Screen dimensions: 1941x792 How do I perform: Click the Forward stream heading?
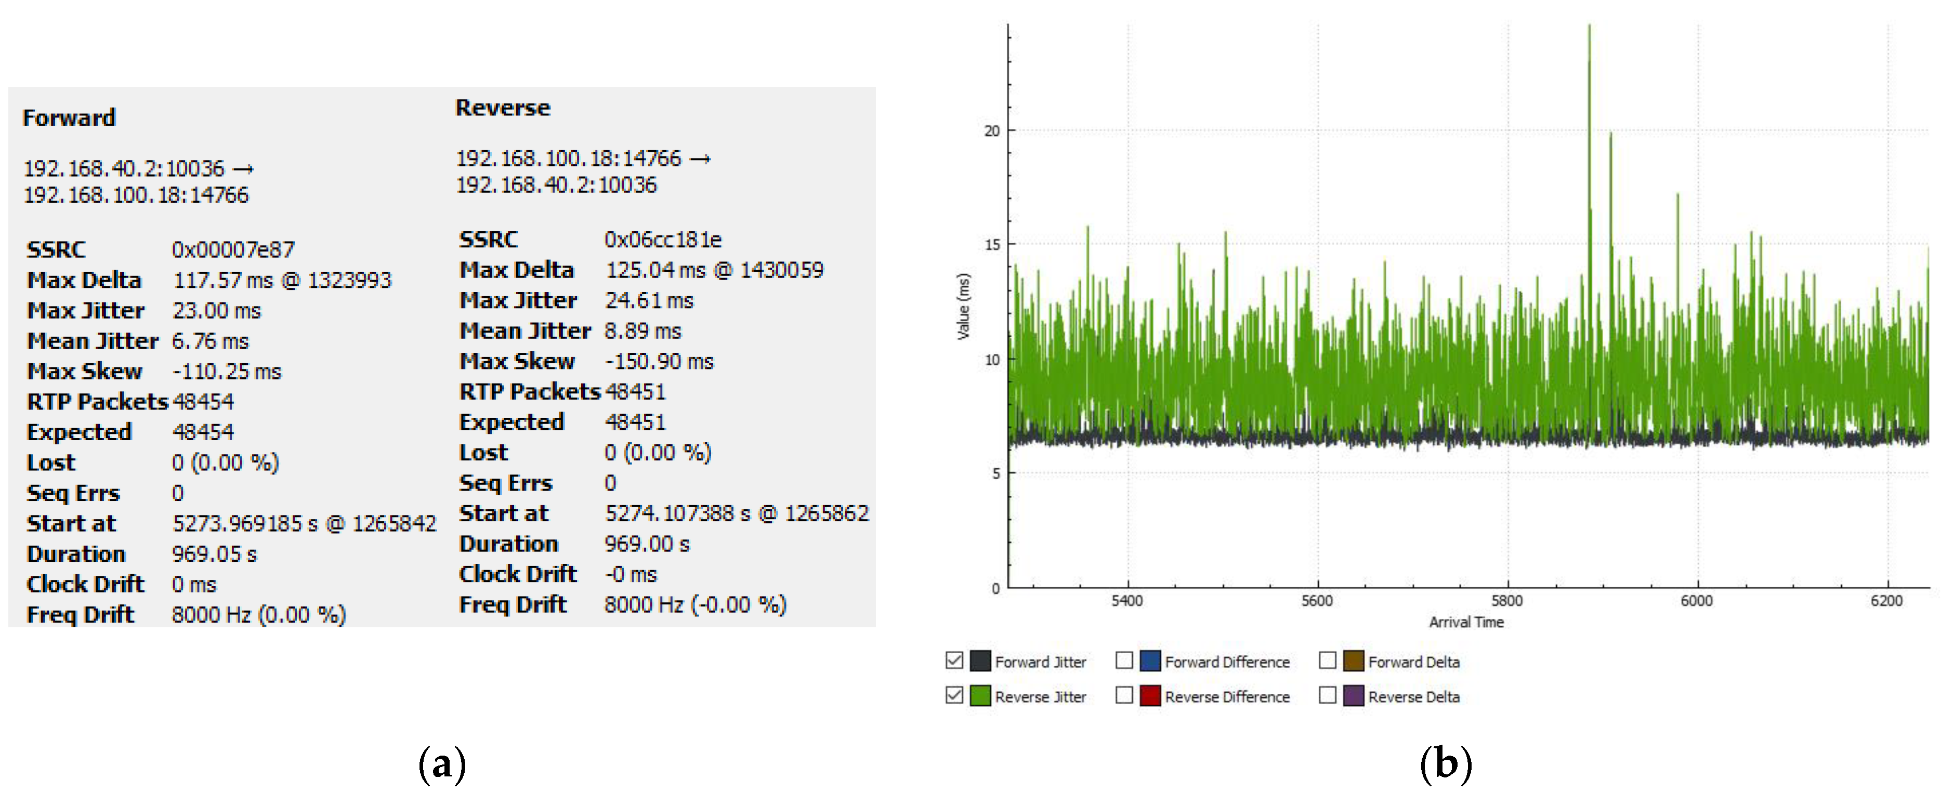point(69,117)
